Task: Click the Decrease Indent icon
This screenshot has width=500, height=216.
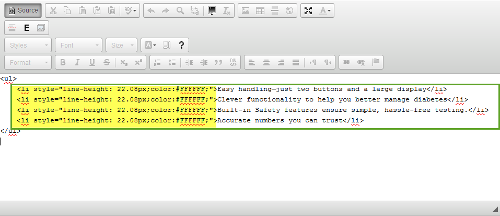Action: click(x=190, y=63)
